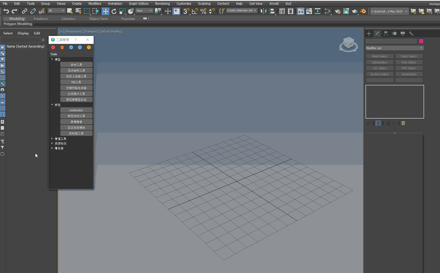Image resolution: width=440 pixels, height=273 pixels.
Task: Pin the modifier stack with the pin icon
Action: pyautogui.click(x=369, y=123)
